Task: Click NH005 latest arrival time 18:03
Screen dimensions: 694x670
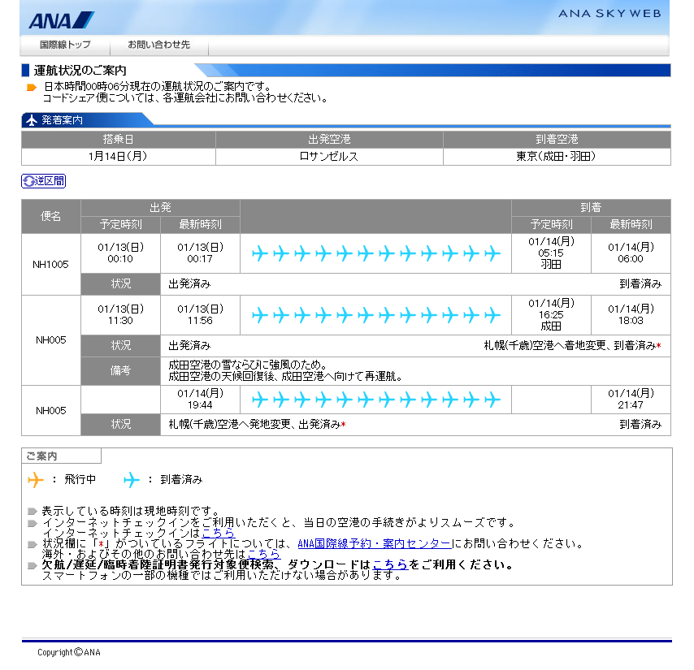Action: tap(631, 315)
